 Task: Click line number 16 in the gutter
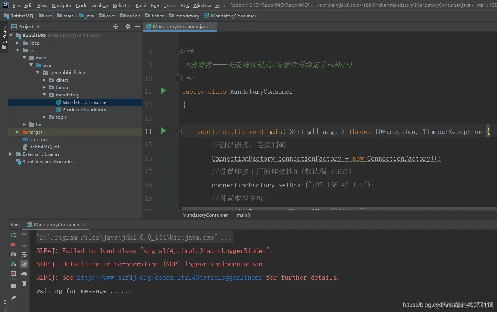[148, 158]
